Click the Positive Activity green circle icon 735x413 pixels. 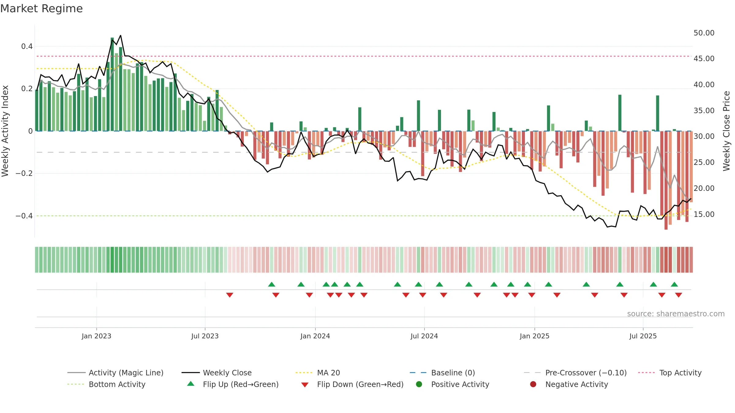click(419, 384)
